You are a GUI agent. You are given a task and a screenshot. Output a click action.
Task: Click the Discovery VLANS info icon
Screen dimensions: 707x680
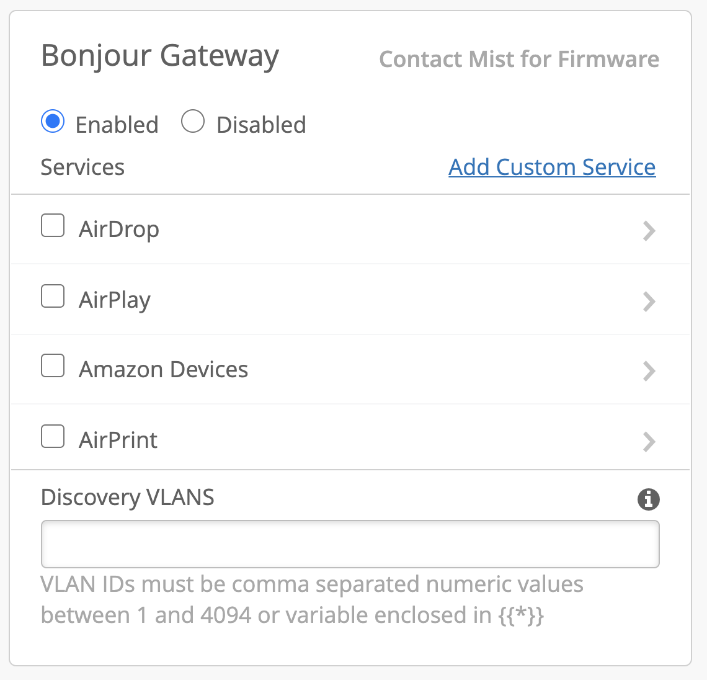pyautogui.click(x=648, y=499)
